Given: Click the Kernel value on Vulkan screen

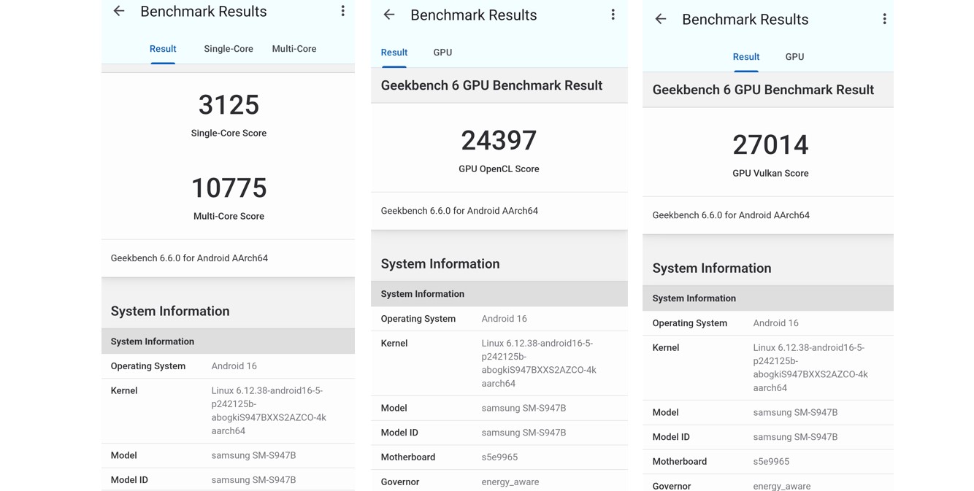Looking at the screenshot, I should pyautogui.click(x=810, y=368).
